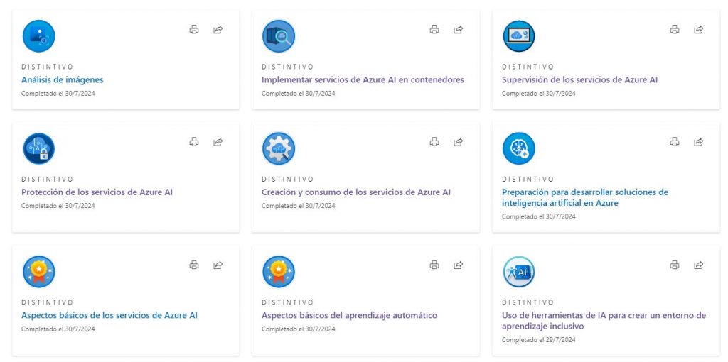
Task: Click the padlock Protección badge image
Action: [x=38, y=148]
